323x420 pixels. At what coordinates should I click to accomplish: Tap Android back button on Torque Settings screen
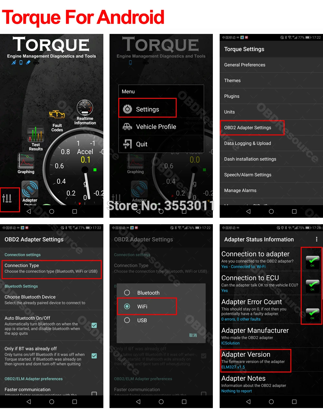[248, 211]
